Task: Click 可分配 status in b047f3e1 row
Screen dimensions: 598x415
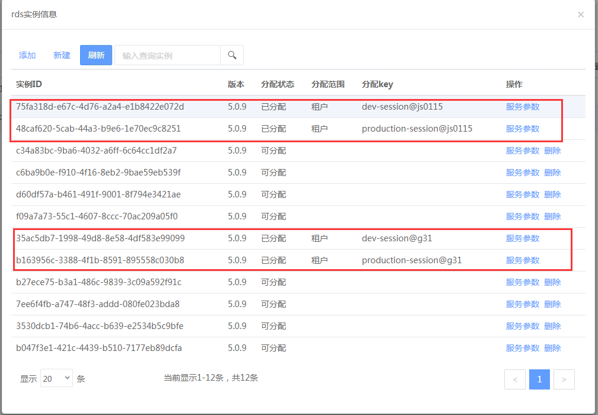Action: [273, 348]
